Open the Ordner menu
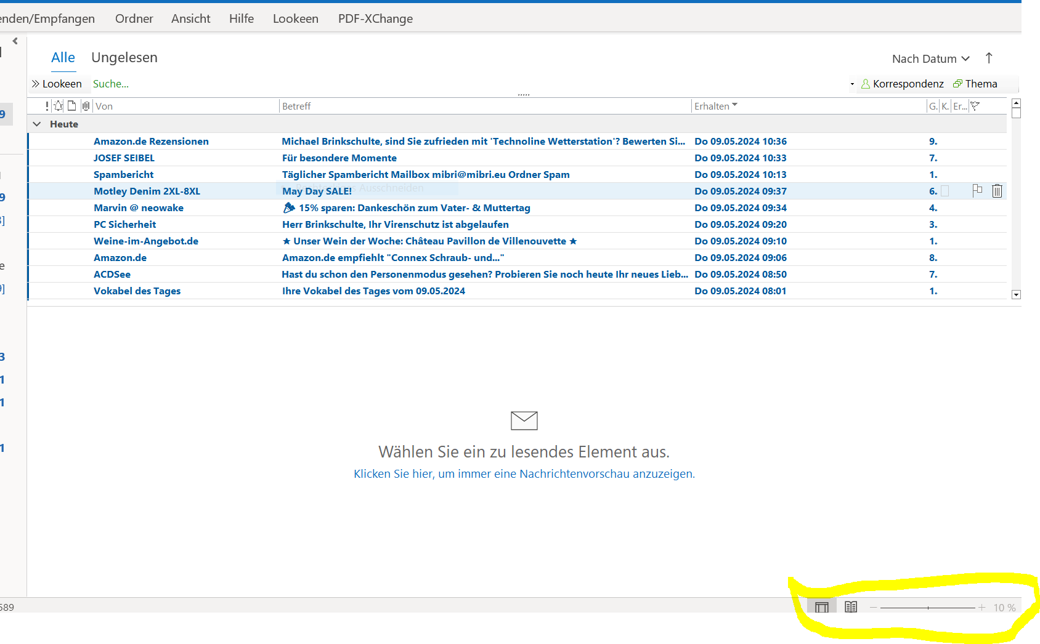This screenshot has width=1040, height=644. 134,18
